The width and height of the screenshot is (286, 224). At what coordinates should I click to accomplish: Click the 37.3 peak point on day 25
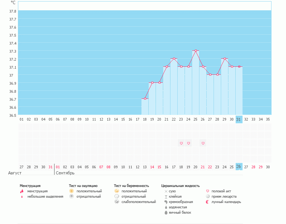point(196,51)
